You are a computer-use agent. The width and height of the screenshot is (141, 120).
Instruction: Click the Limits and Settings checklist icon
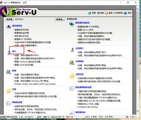click(8, 103)
